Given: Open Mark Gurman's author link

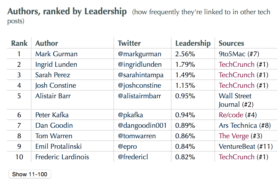Looking at the screenshot, I should coord(56,54).
